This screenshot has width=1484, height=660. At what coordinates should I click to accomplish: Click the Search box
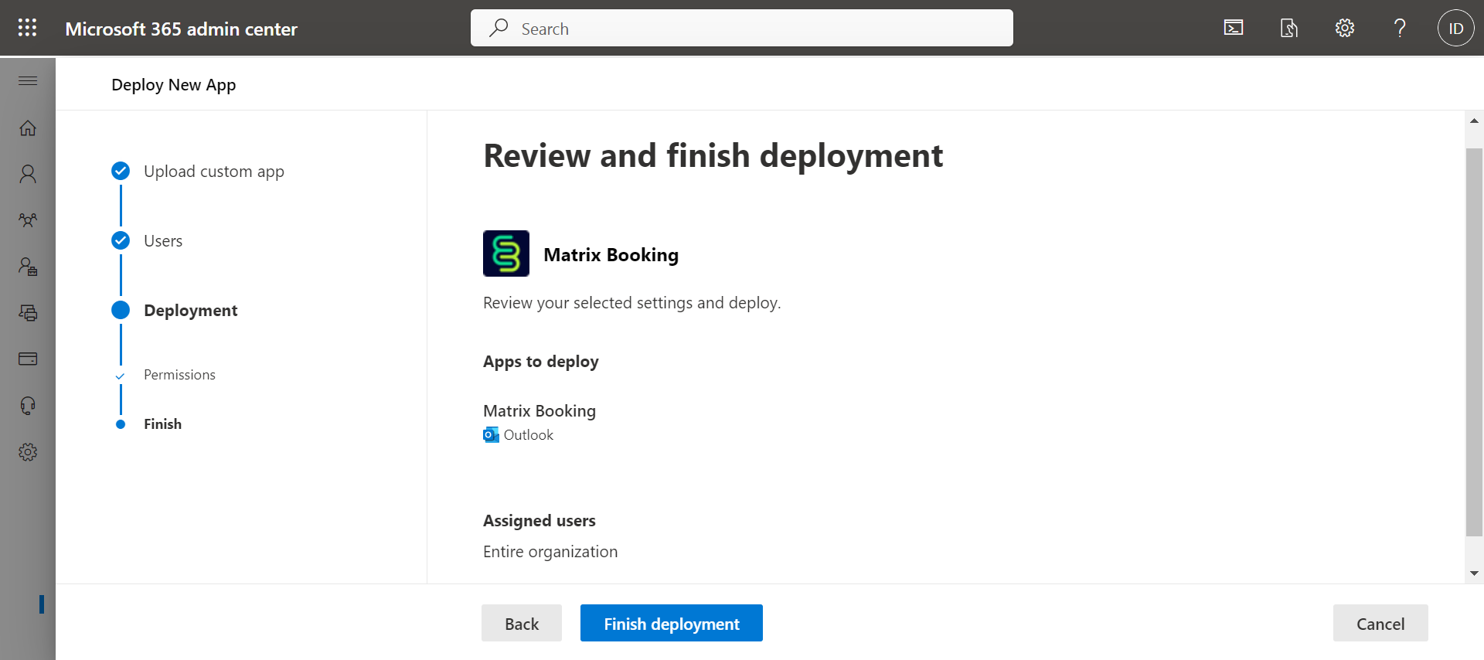point(741,29)
